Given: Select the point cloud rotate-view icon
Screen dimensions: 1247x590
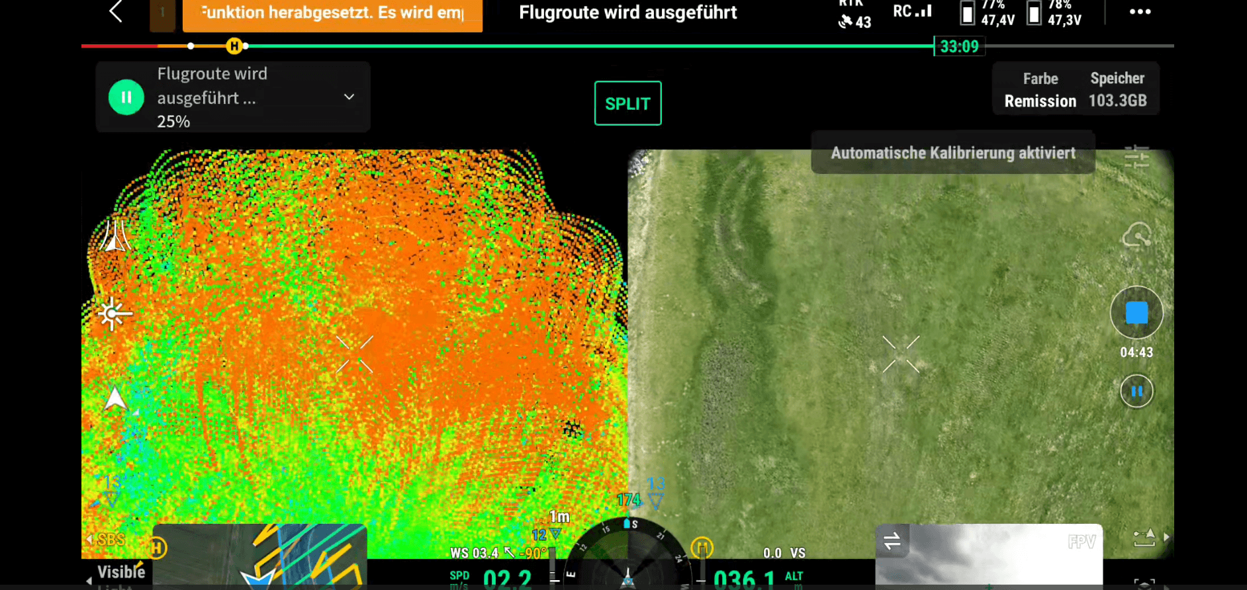Looking at the screenshot, I should [x=115, y=236].
